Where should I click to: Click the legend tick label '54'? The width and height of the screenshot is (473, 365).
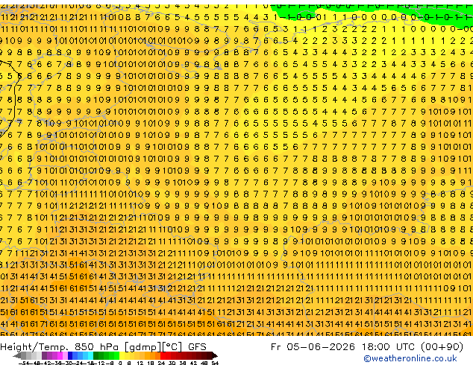214,363
